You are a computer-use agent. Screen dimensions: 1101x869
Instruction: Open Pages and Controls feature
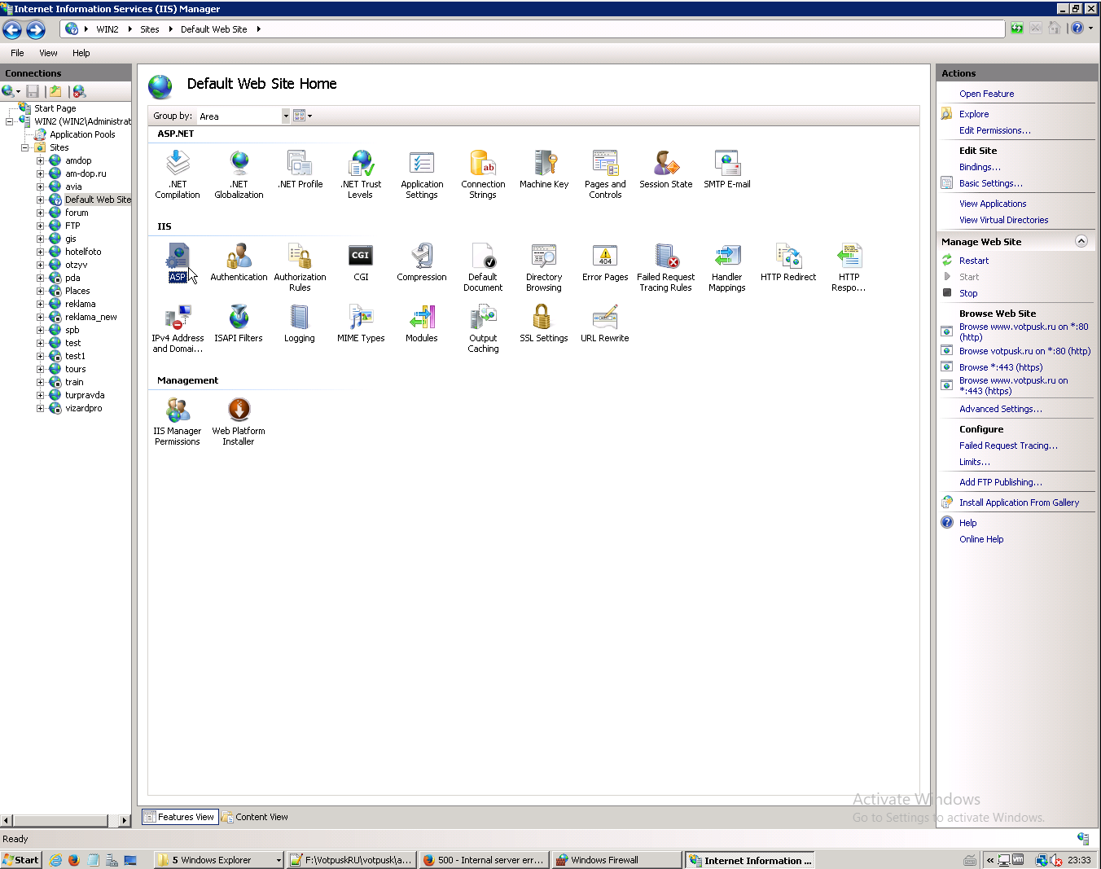tap(605, 173)
